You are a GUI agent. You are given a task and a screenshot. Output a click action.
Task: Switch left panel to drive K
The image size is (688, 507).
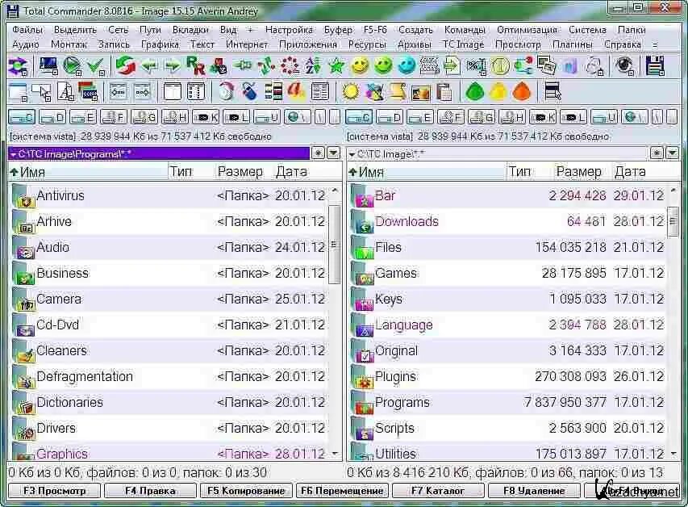point(206,117)
